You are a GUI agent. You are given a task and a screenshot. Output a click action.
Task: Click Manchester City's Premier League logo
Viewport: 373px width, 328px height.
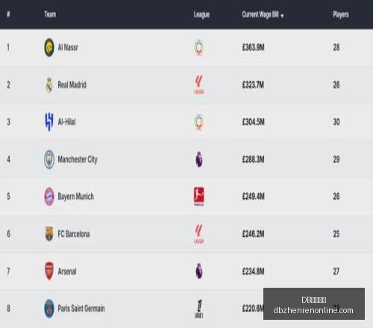click(x=199, y=160)
